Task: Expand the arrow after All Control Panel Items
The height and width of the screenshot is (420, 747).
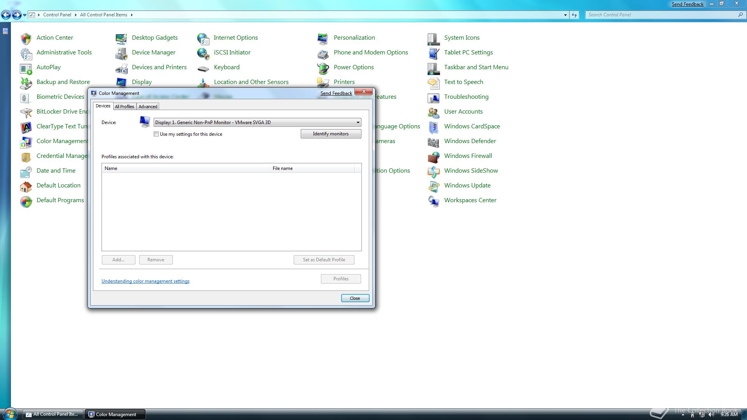Action: (x=132, y=15)
